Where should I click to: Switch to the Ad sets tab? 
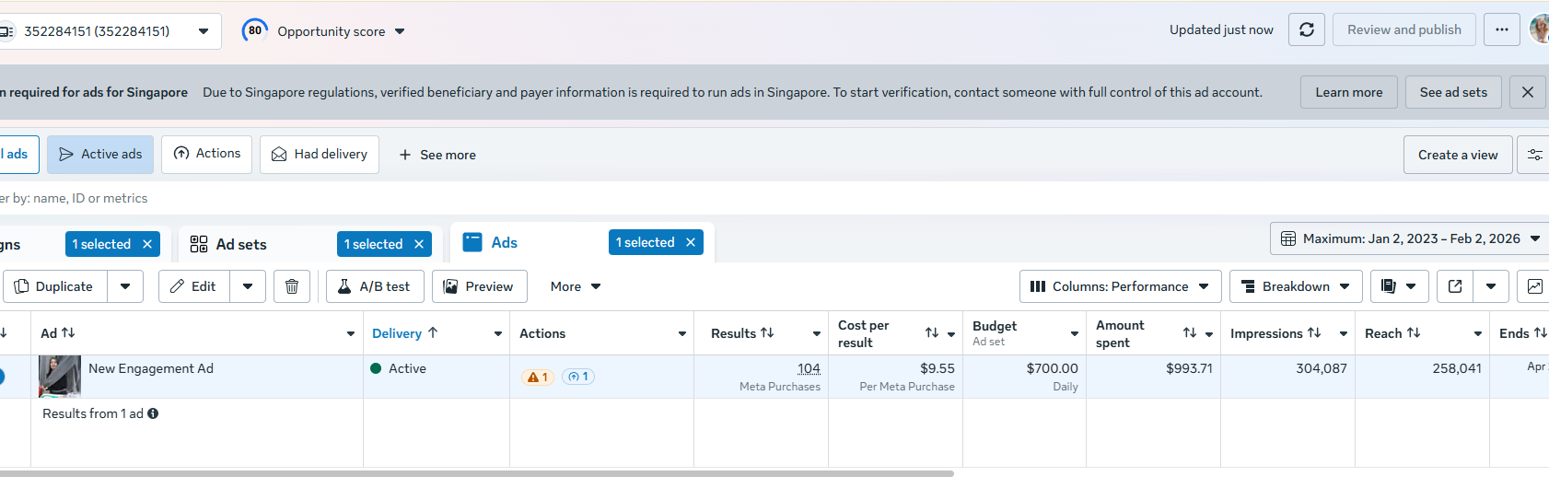pyautogui.click(x=240, y=244)
